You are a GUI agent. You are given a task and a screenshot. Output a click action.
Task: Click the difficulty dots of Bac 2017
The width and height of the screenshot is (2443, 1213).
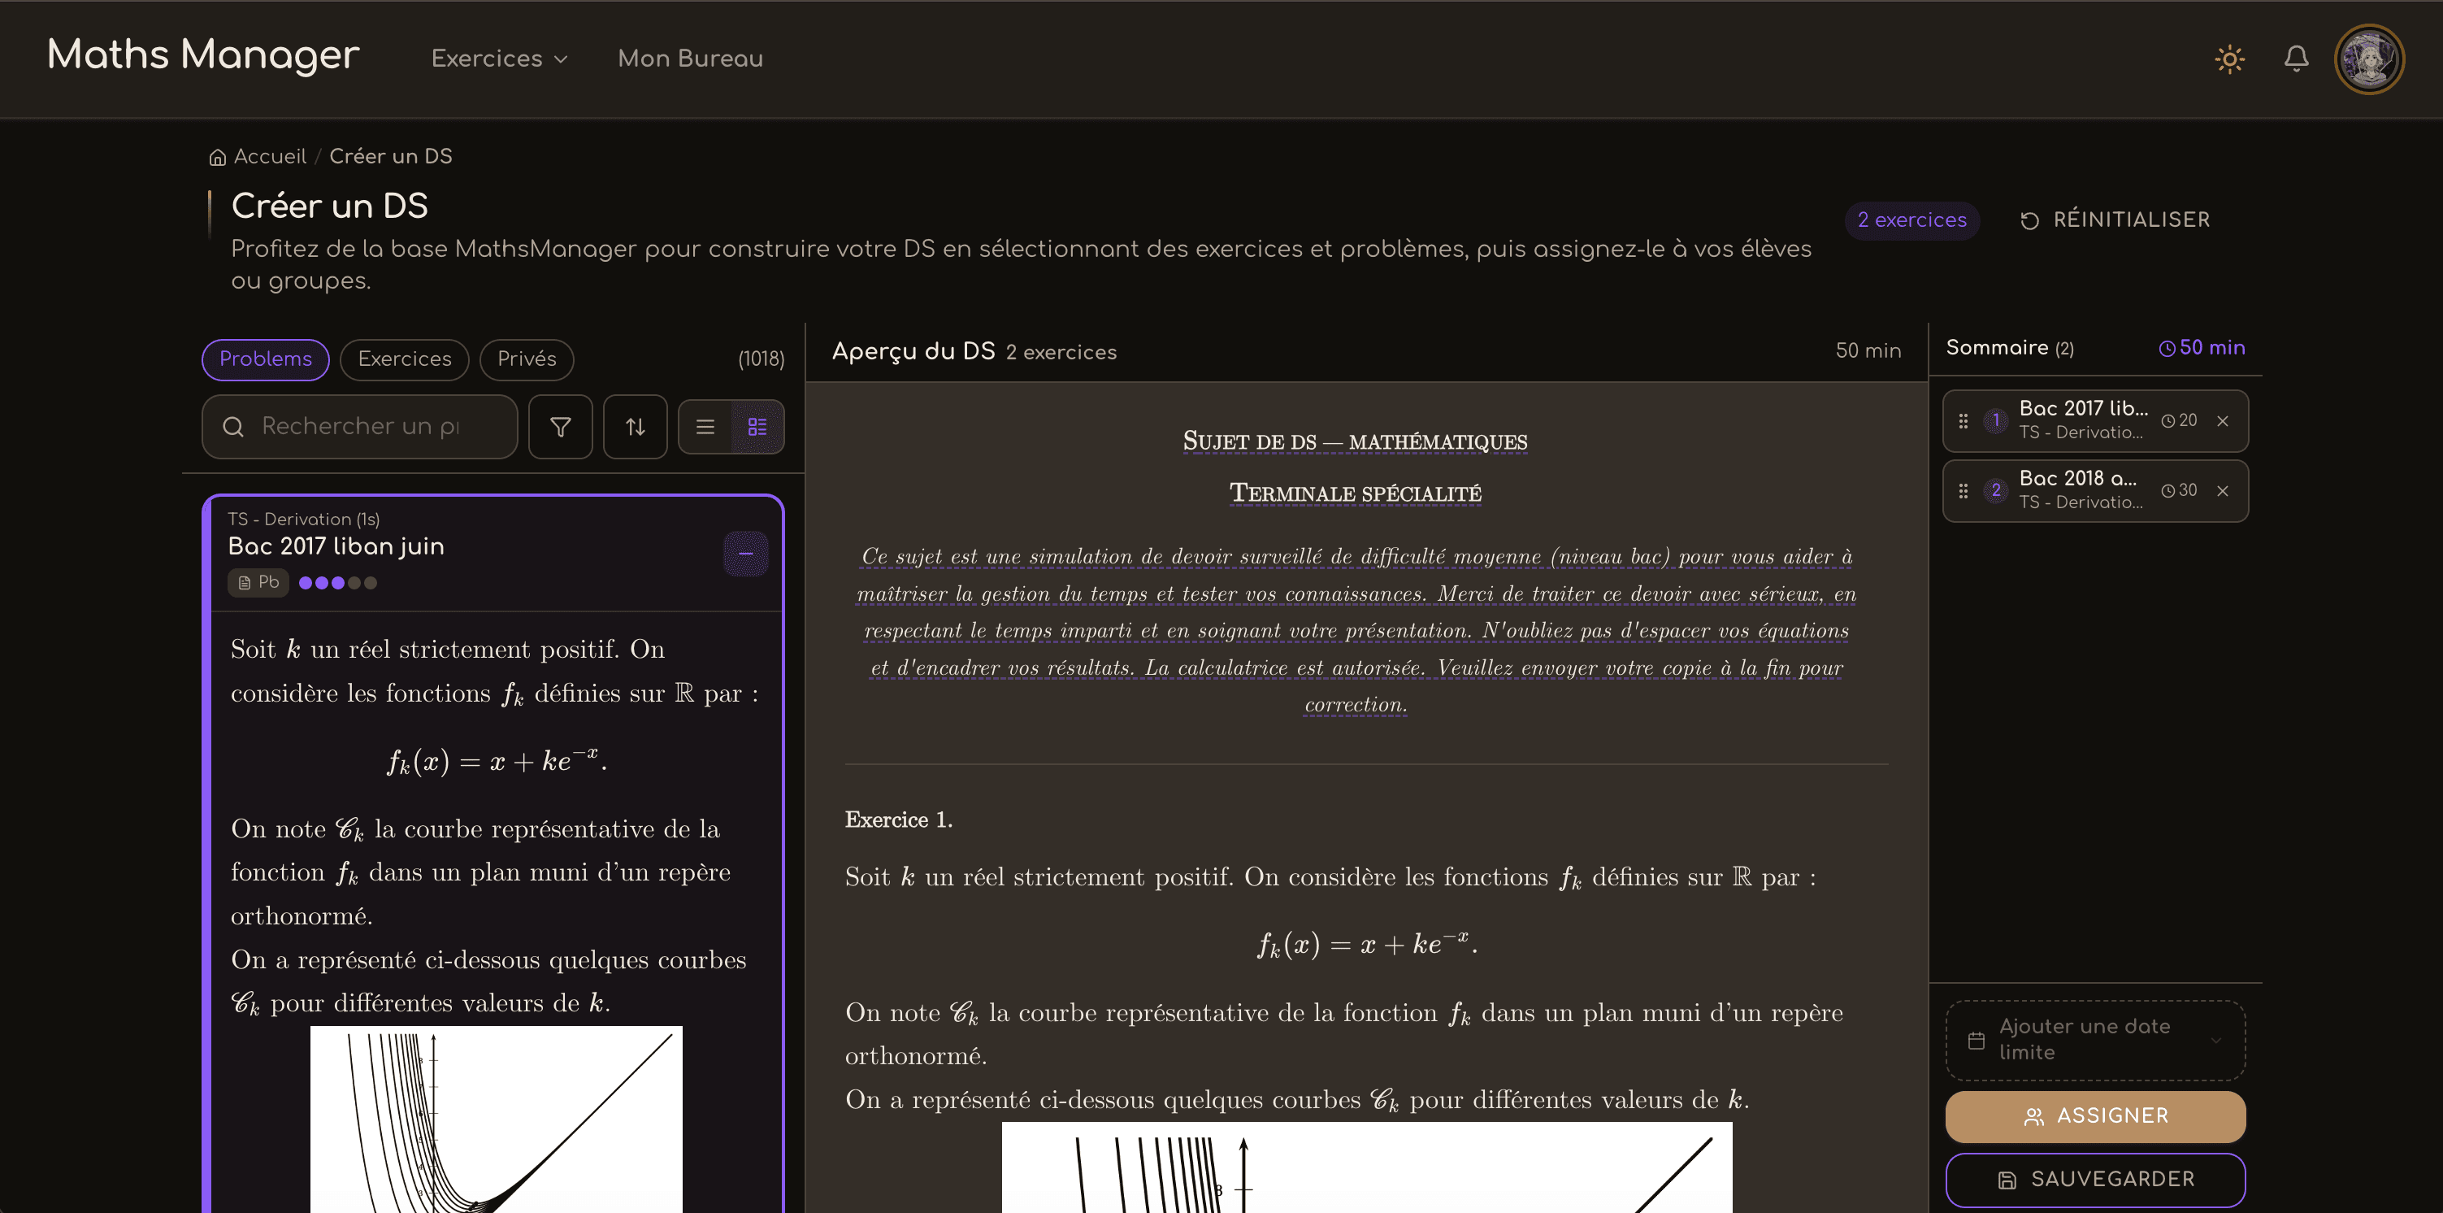pyautogui.click(x=337, y=583)
